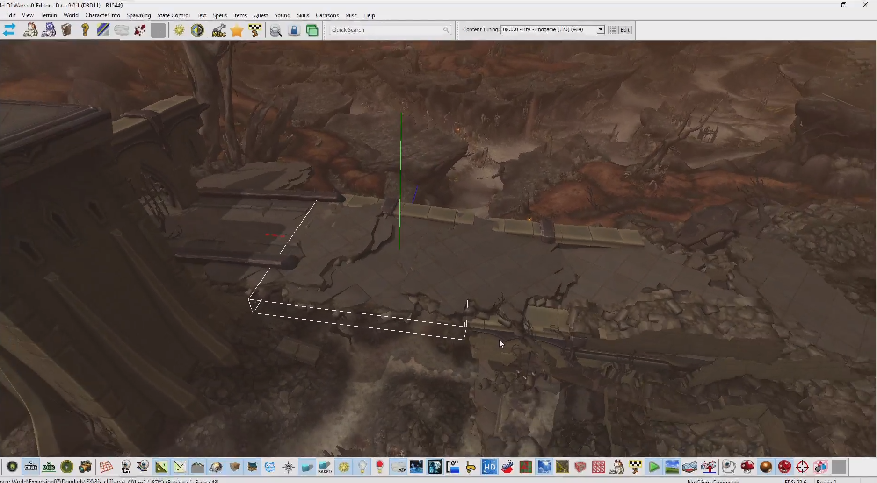Open the State Control menu

pyautogui.click(x=174, y=15)
